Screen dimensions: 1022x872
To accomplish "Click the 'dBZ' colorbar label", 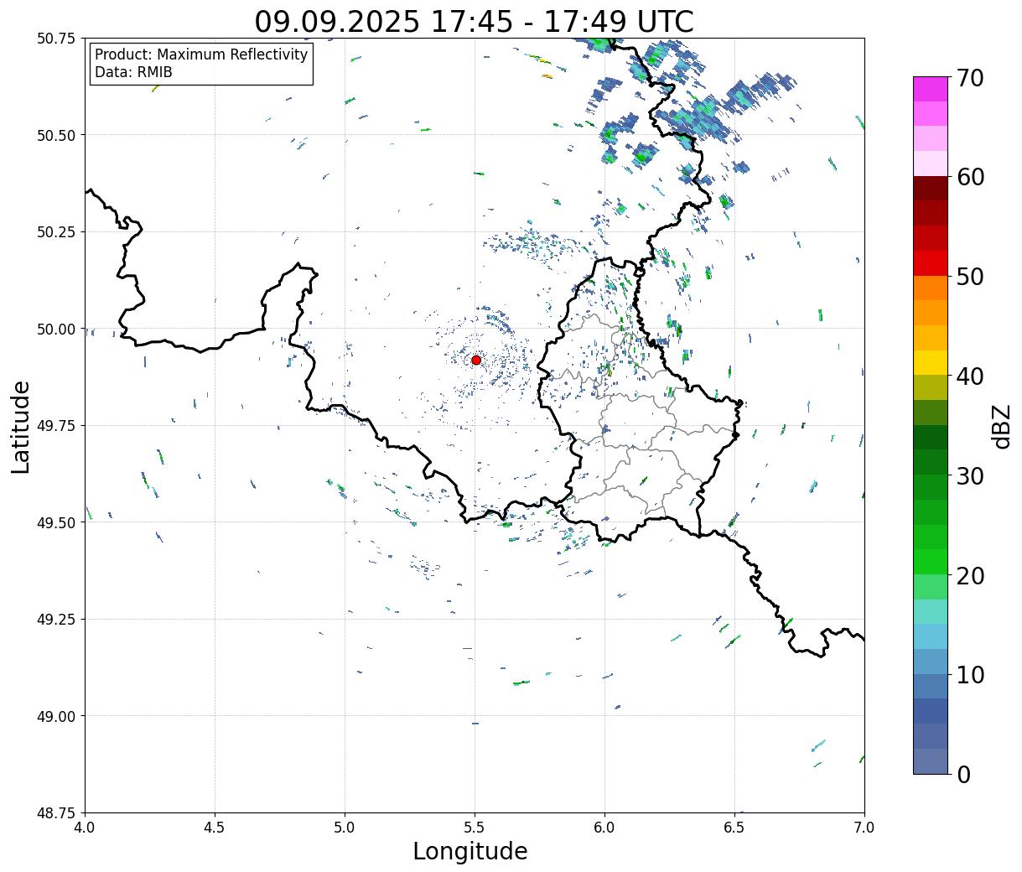I will tap(1002, 426).
